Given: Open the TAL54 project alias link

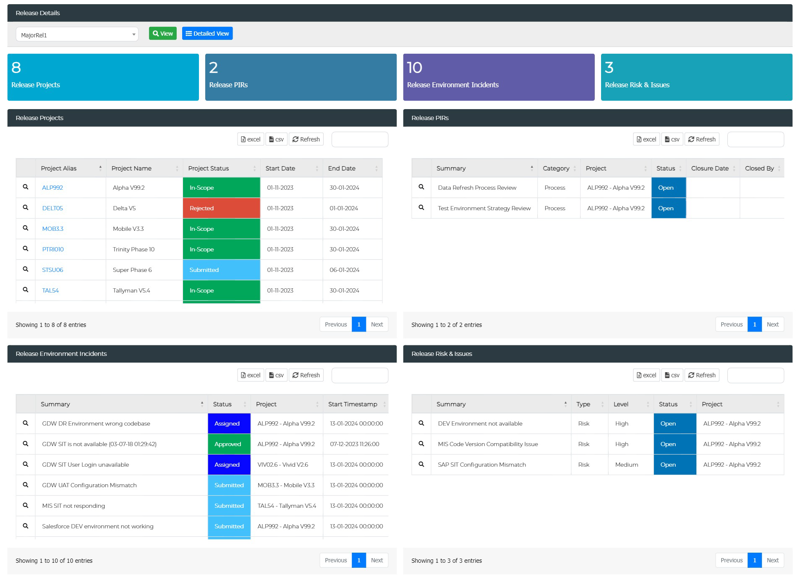Looking at the screenshot, I should [x=50, y=290].
